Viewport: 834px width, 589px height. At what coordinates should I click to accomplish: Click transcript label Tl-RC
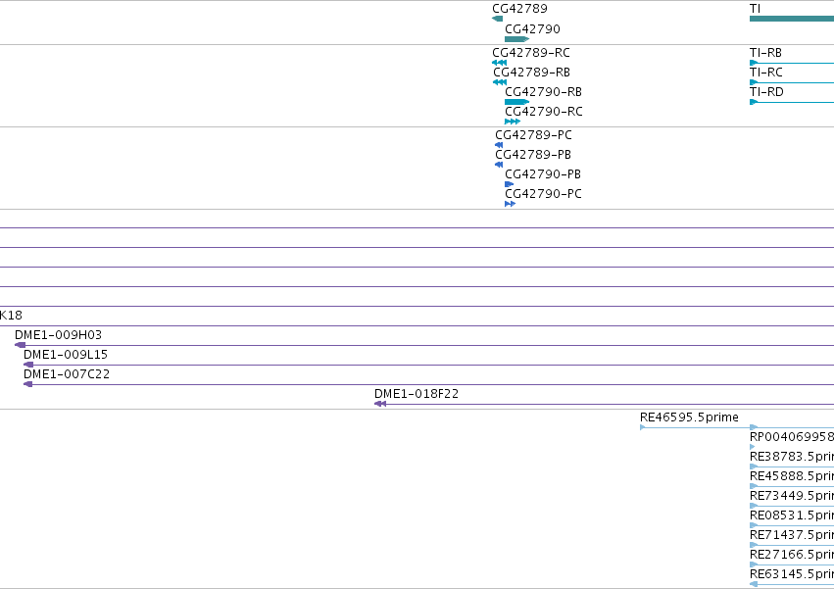click(766, 73)
